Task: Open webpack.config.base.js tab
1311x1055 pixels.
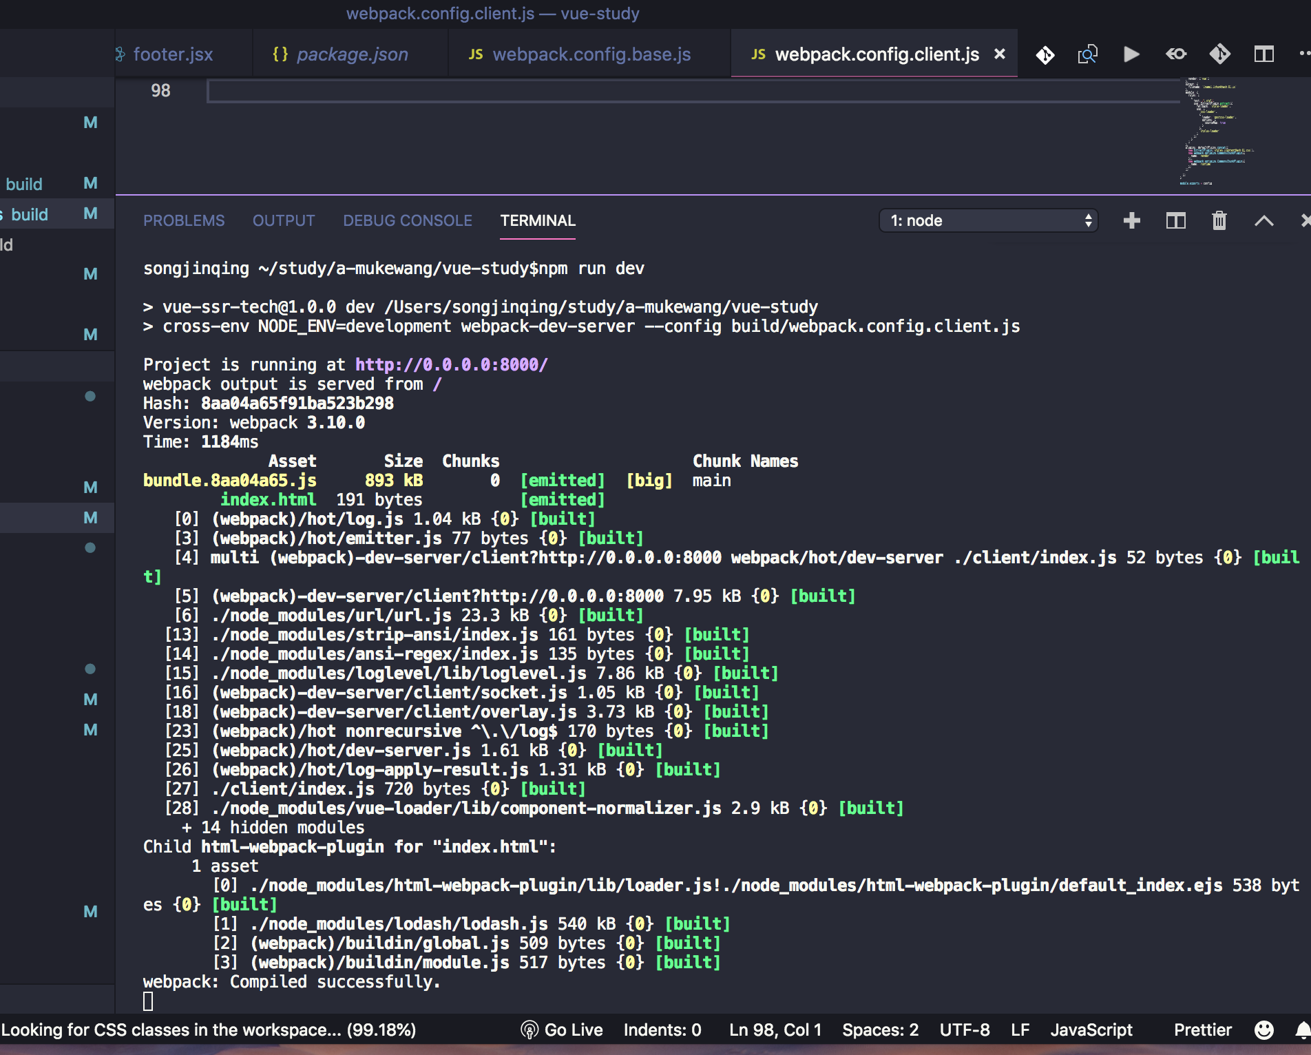Action: click(590, 54)
